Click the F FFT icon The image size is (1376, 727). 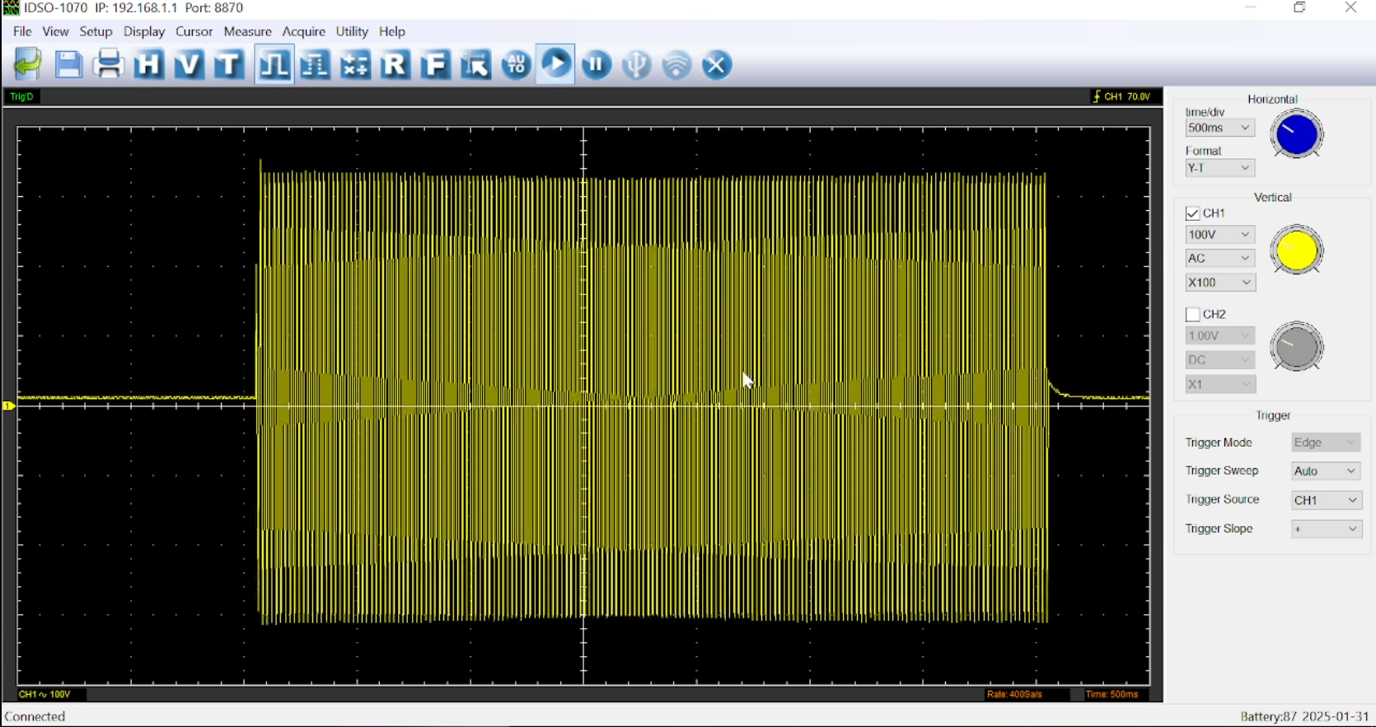[436, 64]
